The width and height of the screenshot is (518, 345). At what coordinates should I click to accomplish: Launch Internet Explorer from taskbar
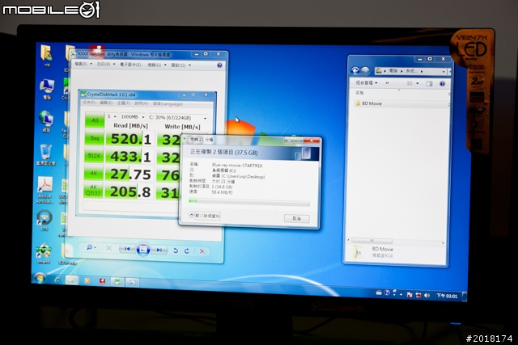pos(57,280)
